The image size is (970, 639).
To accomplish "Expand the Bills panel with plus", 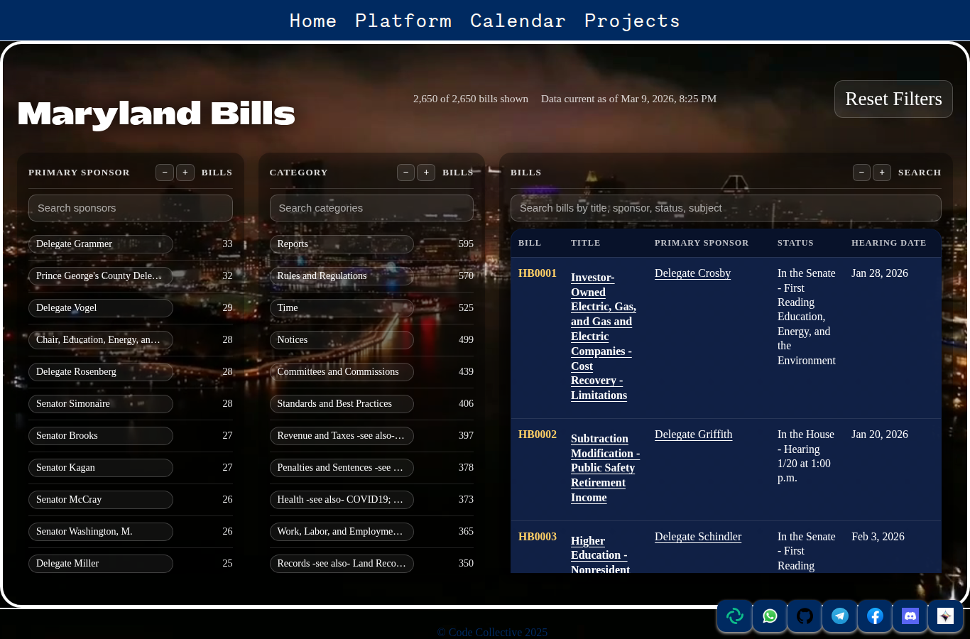I will [881, 173].
